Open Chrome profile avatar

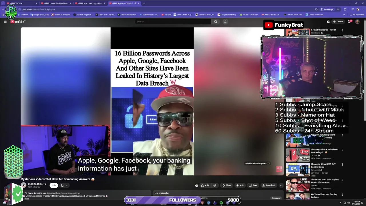[x=357, y=9]
